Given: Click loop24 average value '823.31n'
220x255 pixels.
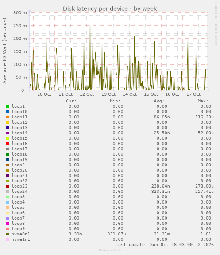Looking at the screenshot, I should (161, 192).
